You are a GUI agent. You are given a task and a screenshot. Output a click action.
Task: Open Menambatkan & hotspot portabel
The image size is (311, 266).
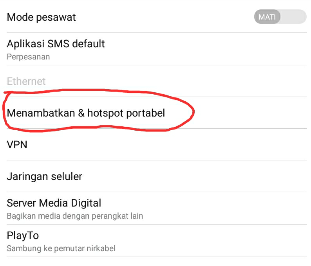click(x=157, y=113)
